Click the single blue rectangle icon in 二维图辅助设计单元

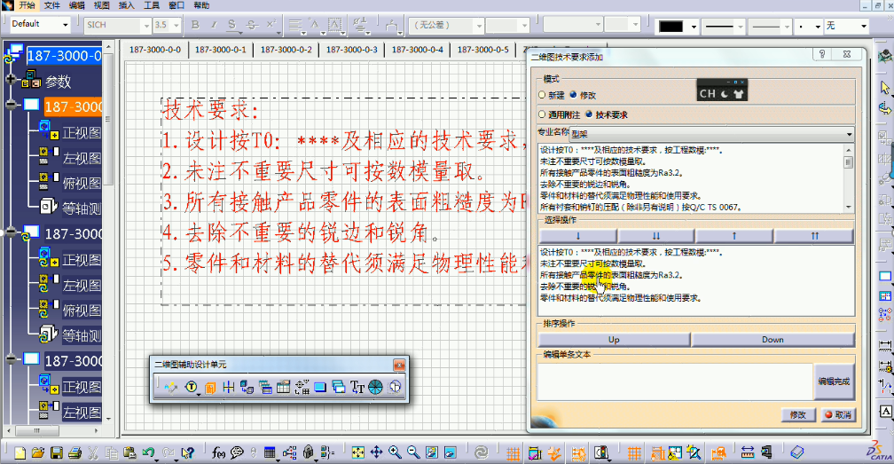point(320,388)
